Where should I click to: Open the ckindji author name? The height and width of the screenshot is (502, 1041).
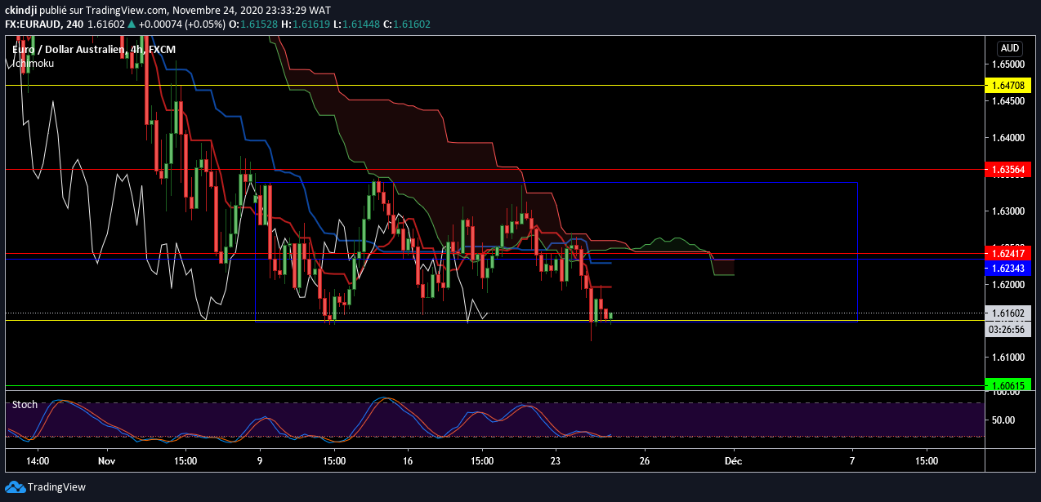21,9
